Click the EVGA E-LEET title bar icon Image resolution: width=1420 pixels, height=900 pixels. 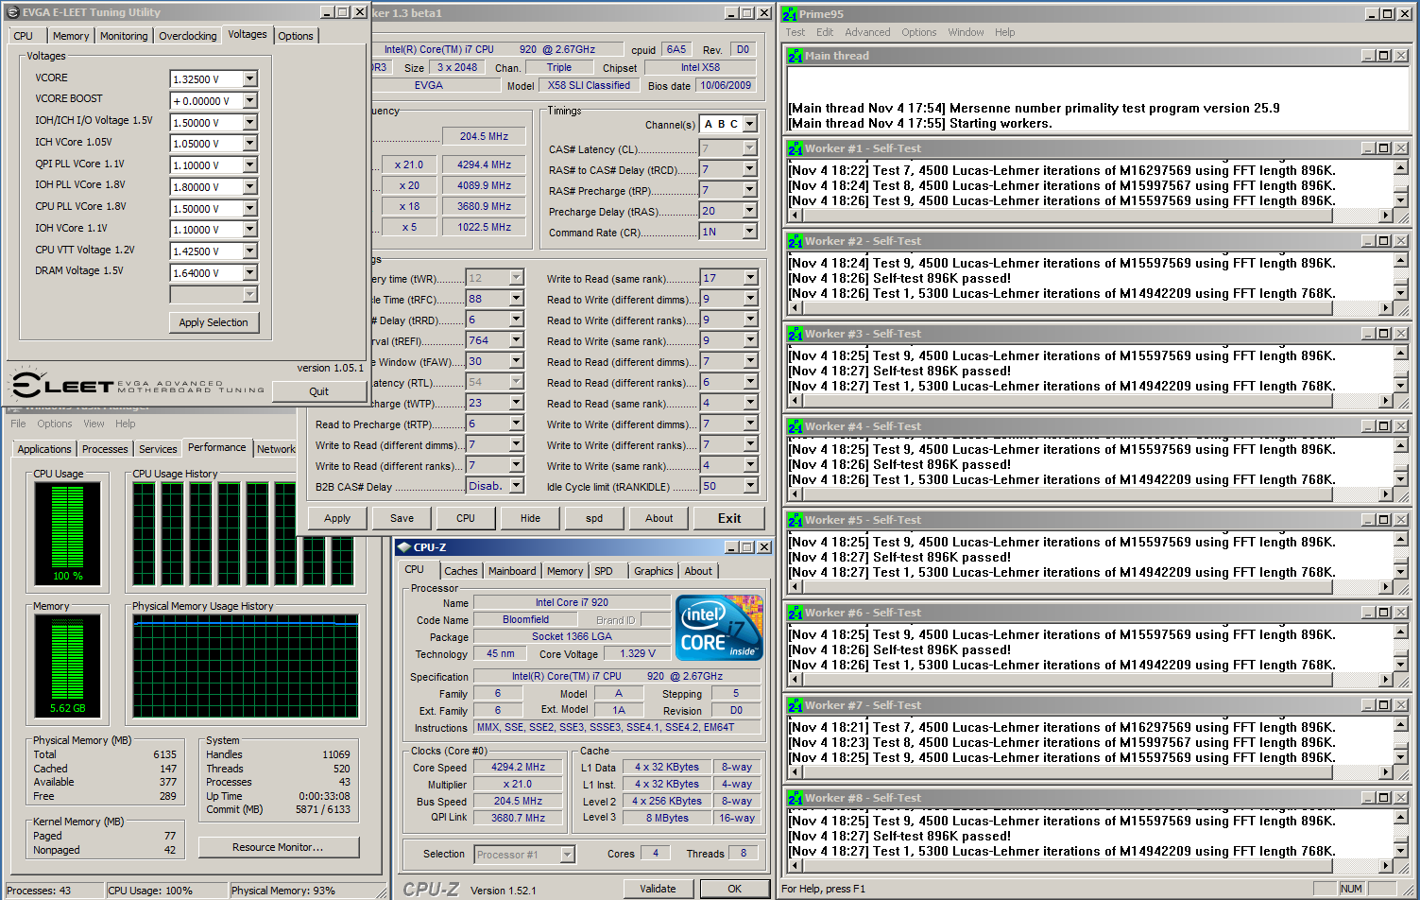coord(12,12)
